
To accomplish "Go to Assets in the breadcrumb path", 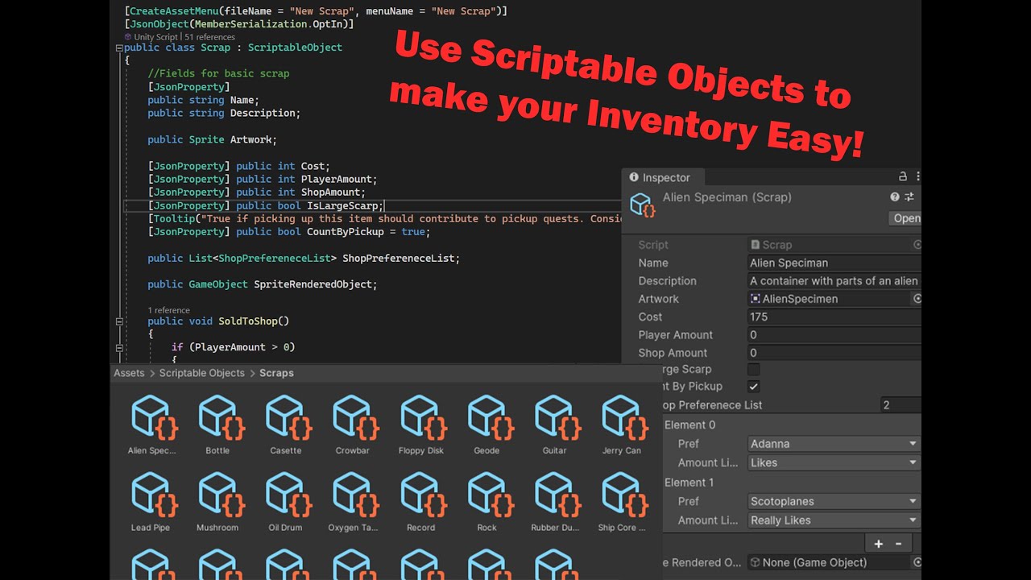I will point(129,373).
